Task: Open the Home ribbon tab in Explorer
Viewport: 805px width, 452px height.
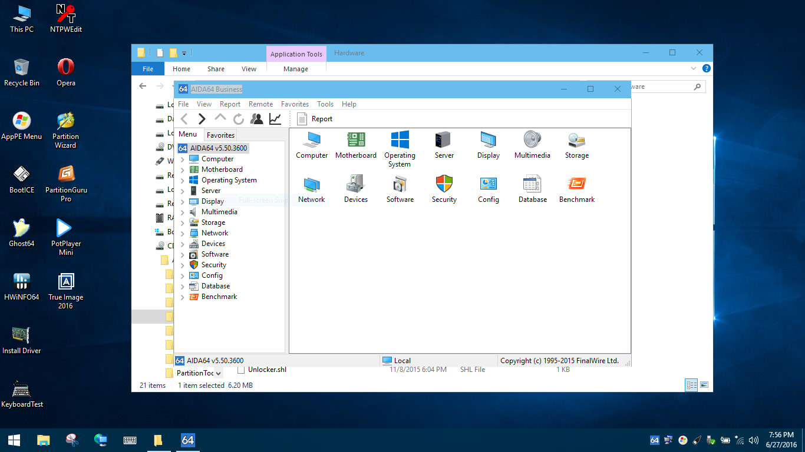Action: [x=182, y=69]
